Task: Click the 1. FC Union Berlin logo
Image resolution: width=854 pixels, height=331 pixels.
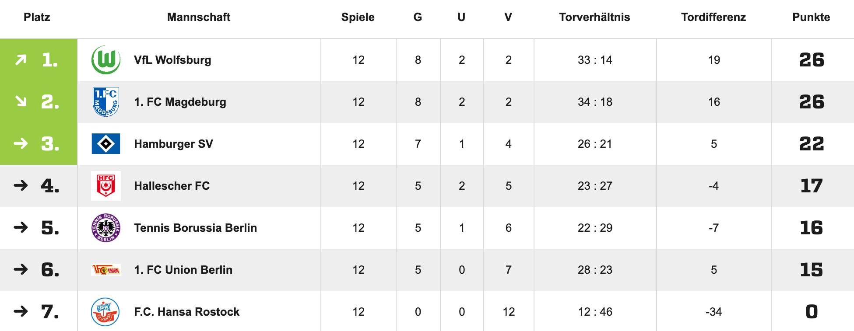Action: point(106,270)
